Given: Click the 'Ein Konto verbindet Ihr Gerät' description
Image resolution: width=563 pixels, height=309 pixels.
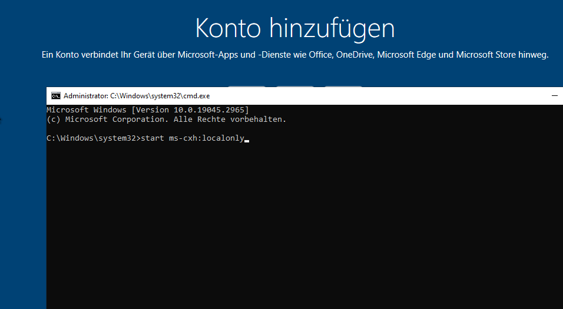Looking at the screenshot, I should (x=295, y=55).
